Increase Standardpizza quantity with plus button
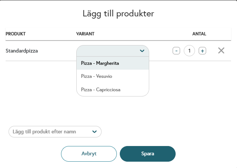Viewport: 237px width, 168px height. pyautogui.click(x=202, y=51)
